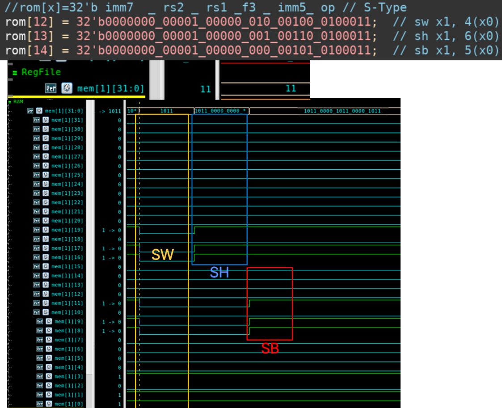Click the Ver icon next to mem[1][16]
The image size is (502, 408).
(x=37, y=257)
